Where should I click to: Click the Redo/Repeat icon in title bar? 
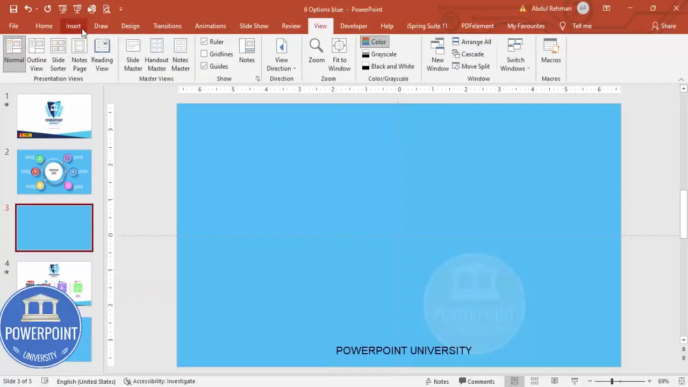[x=48, y=9]
